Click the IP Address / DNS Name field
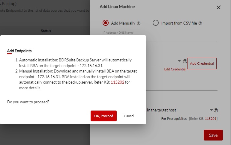 click(x=160, y=38)
